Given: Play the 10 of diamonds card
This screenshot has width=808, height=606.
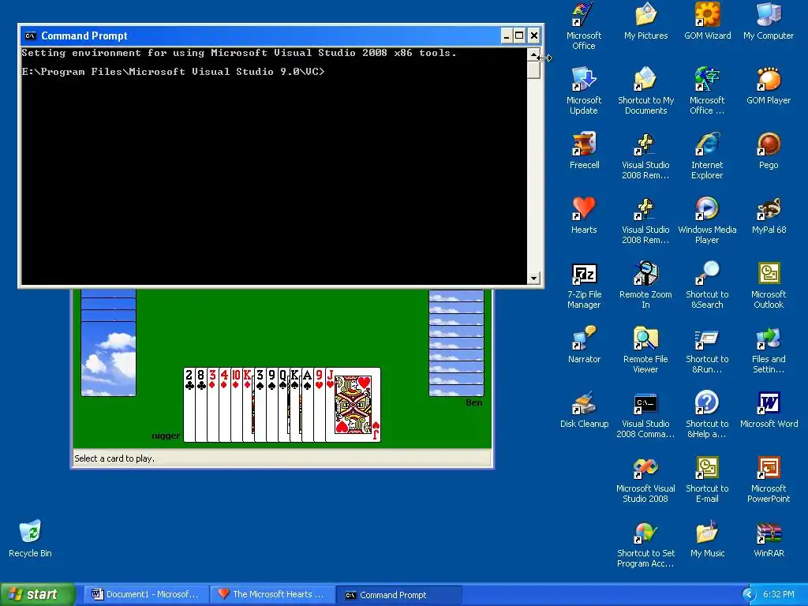Looking at the screenshot, I should pyautogui.click(x=236, y=405).
